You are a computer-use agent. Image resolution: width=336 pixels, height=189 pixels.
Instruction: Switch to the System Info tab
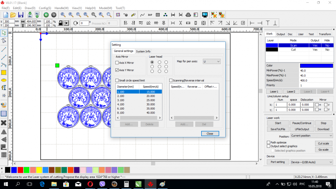click(x=143, y=51)
